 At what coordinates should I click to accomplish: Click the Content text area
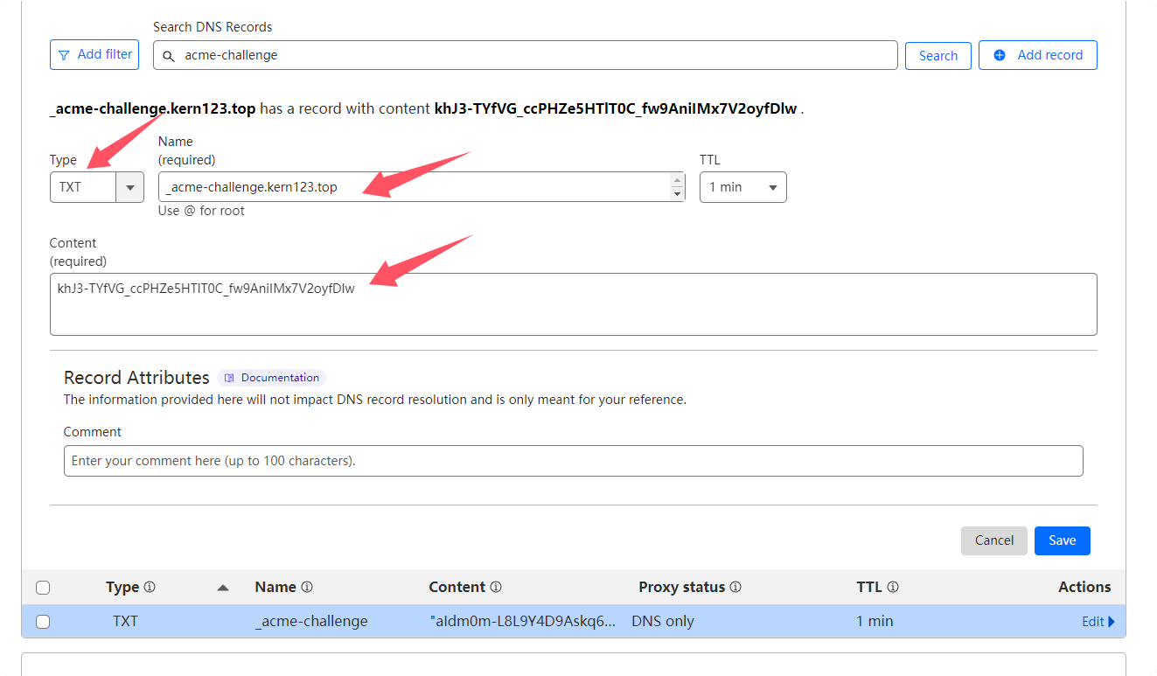573,304
